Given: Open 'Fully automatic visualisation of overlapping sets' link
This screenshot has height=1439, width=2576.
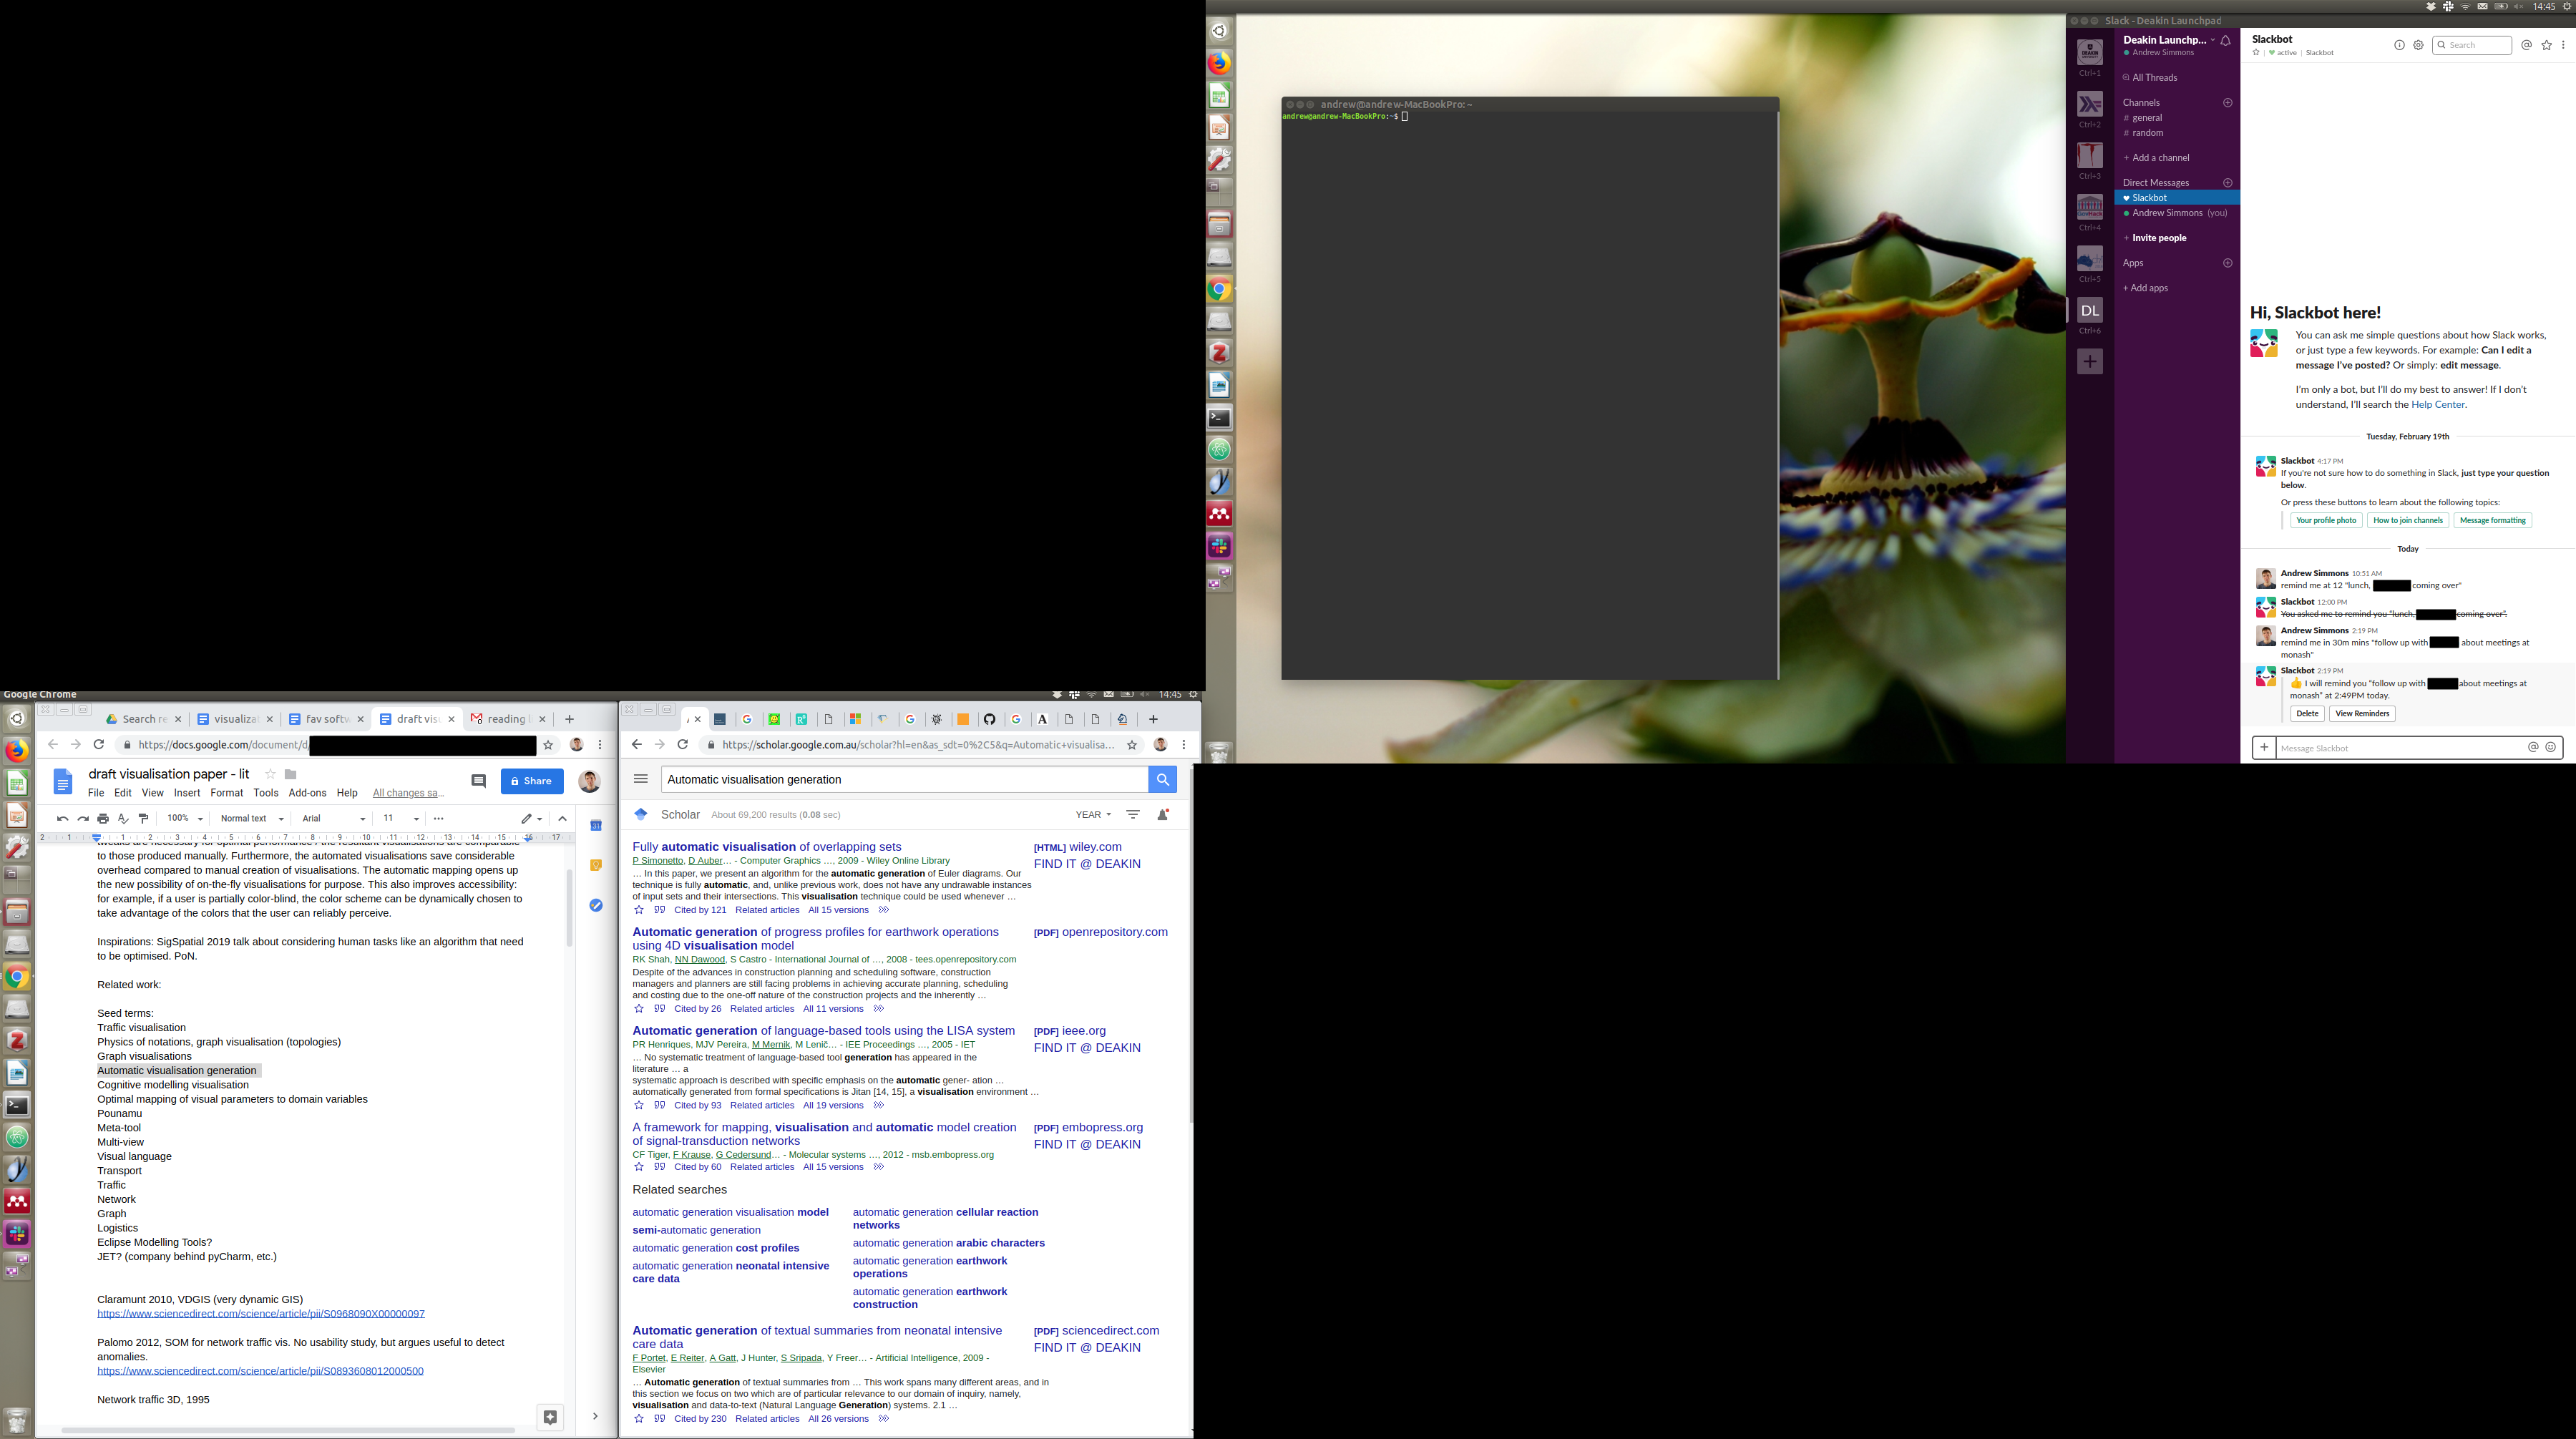Looking at the screenshot, I should coord(766,846).
